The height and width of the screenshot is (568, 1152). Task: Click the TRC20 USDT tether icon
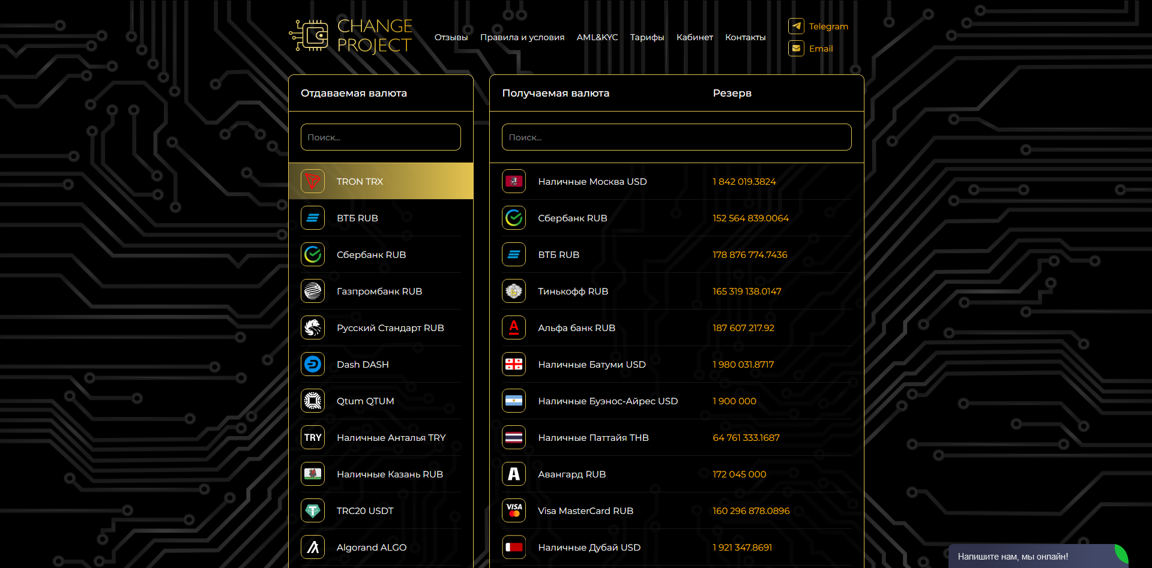click(x=313, y=510)
